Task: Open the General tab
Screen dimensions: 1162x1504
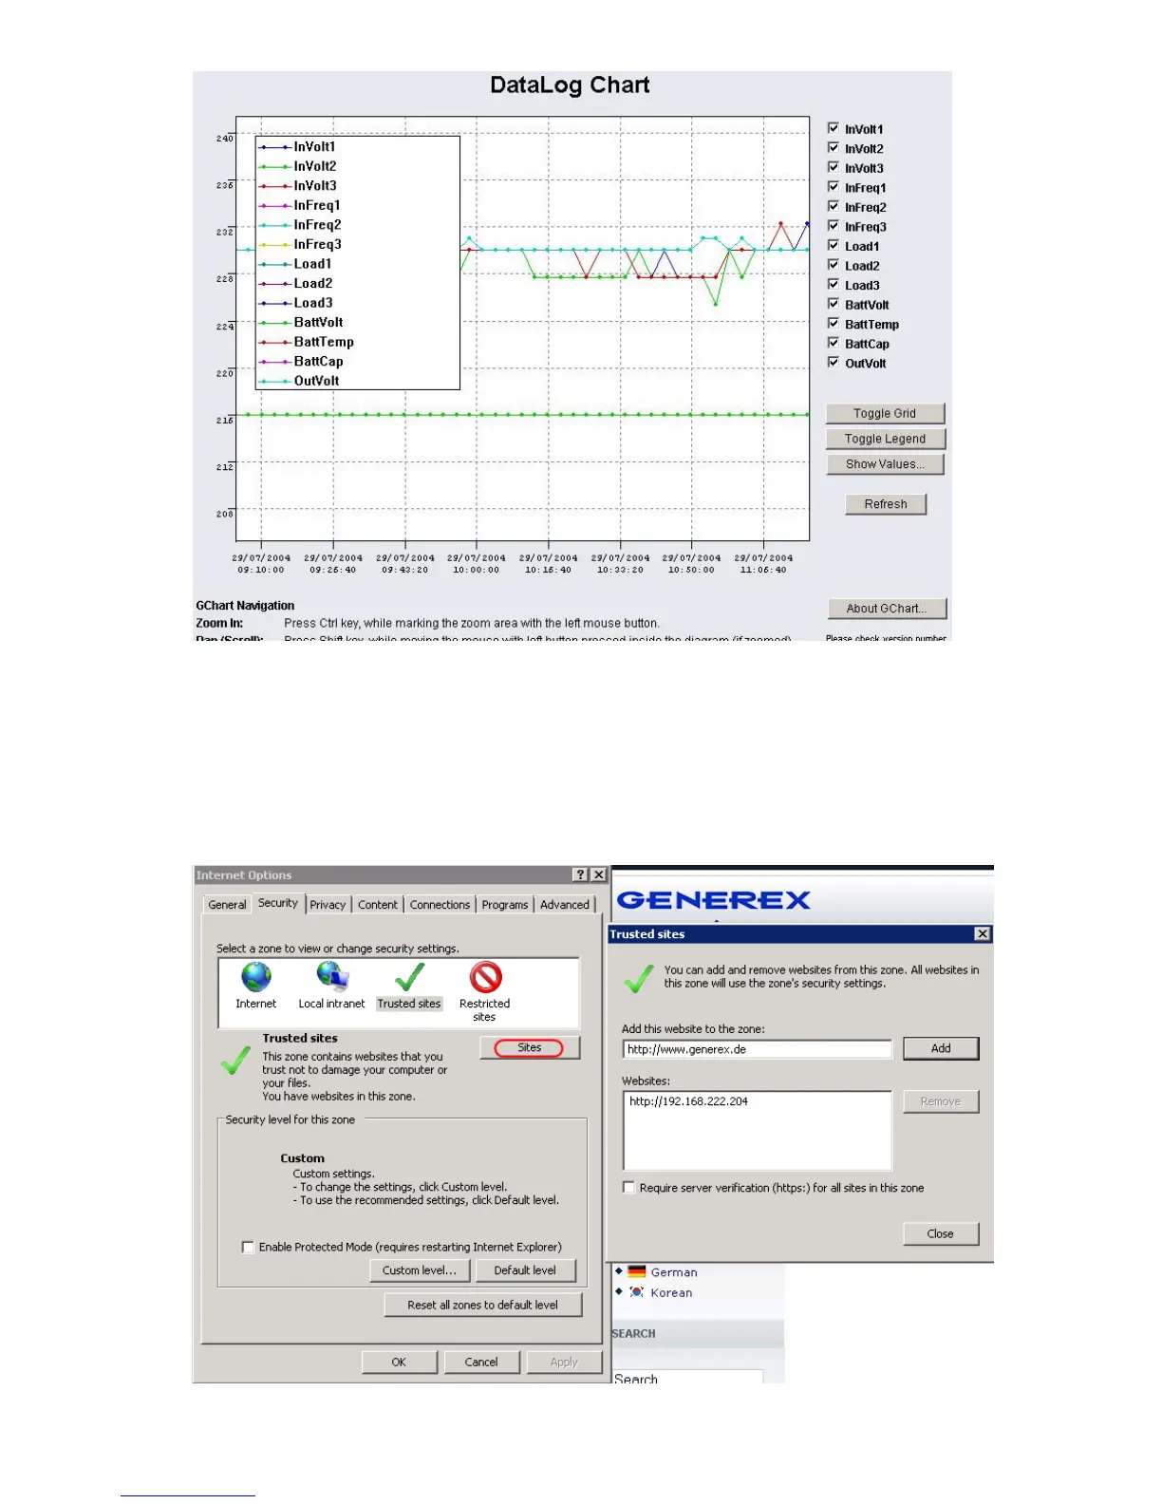Action: click(x=227, y=905)
